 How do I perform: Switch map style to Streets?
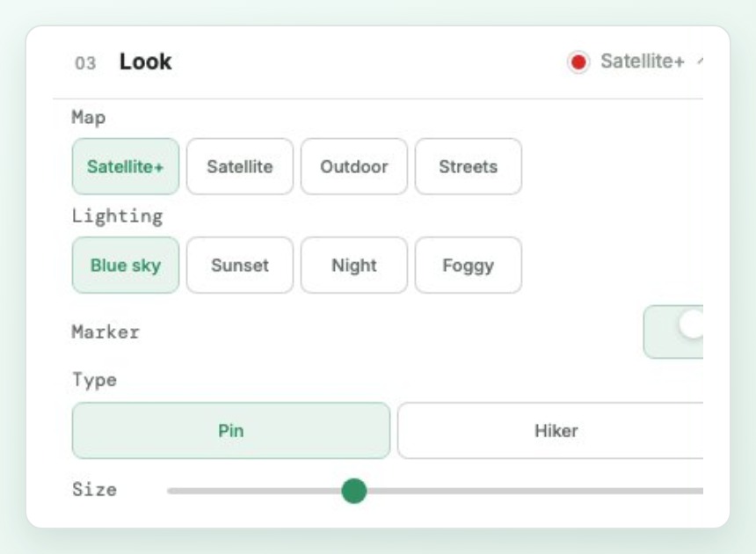469,166
